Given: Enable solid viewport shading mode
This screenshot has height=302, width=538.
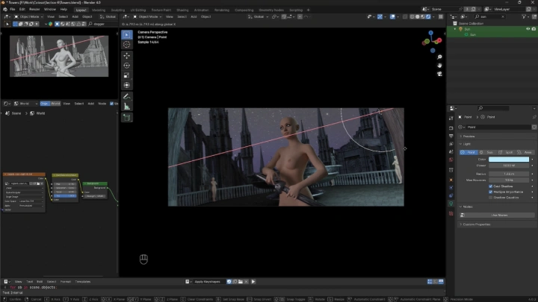Looking at the screenshot, I should 417,16.
